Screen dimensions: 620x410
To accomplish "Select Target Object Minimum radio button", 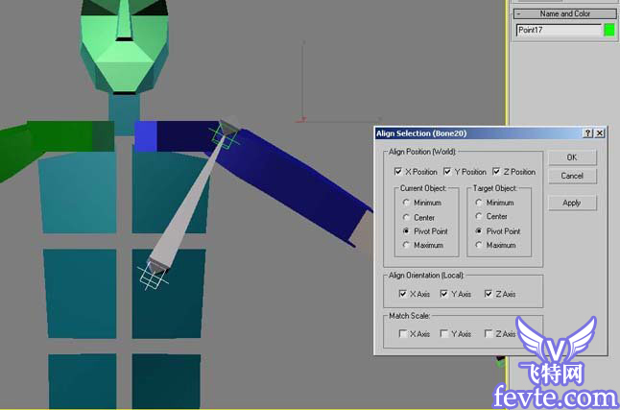I will point(479,203).
